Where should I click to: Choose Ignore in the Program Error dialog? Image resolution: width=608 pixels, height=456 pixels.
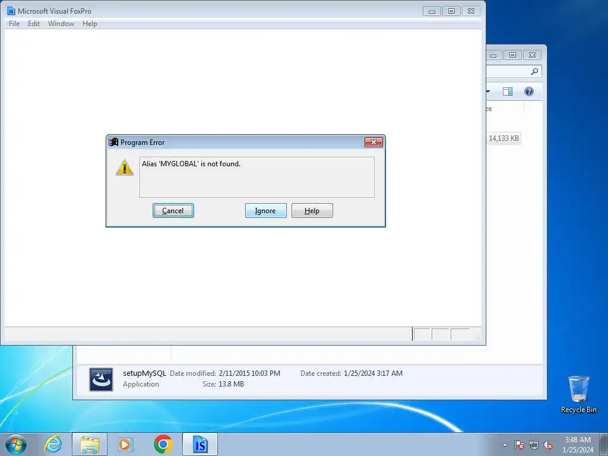coord(265,211)
